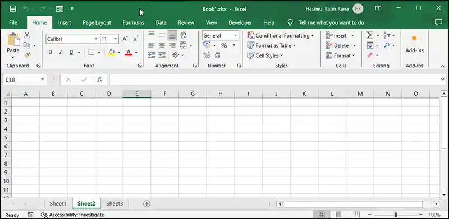Decrease Decimal places
449x219 pixels.
pyautogui.click(x=217, y=55)
